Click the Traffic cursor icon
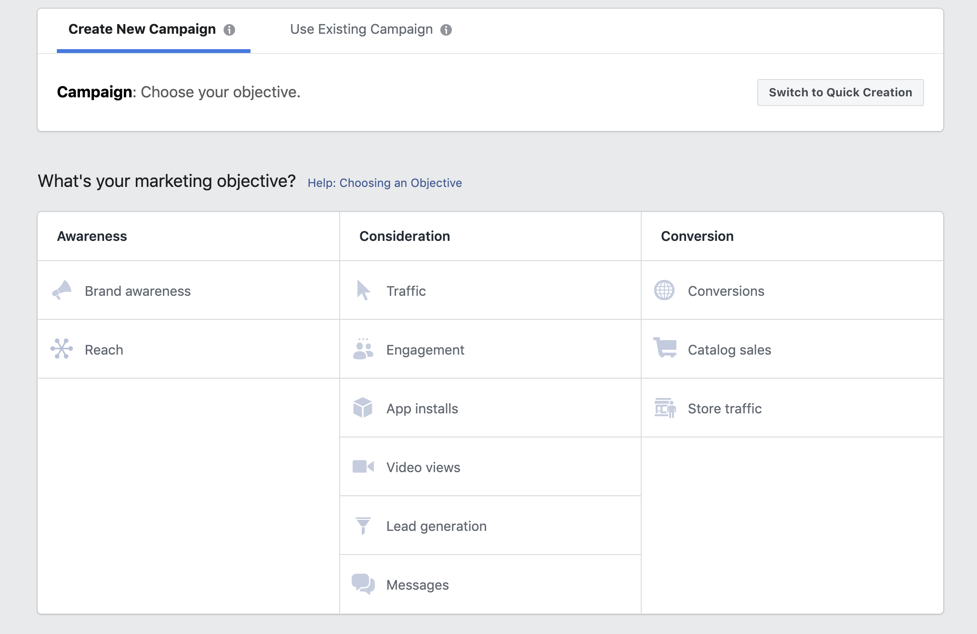977x634 pixels. pos(363,291)
